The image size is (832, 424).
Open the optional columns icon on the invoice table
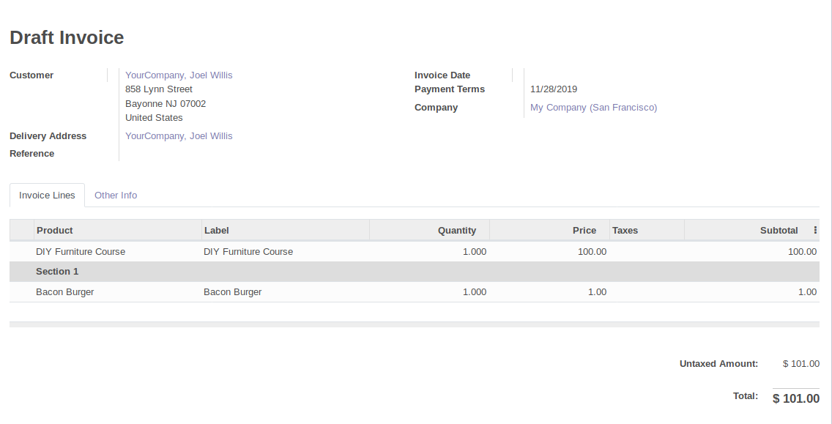tap(815, 229)
